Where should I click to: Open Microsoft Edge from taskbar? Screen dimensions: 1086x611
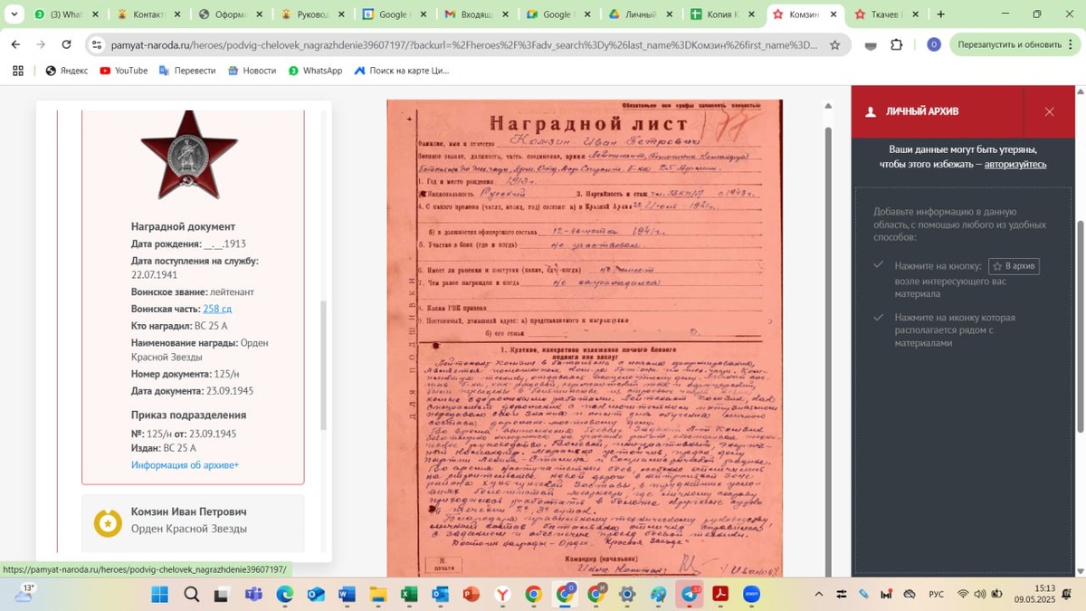(x=285, y=595)
